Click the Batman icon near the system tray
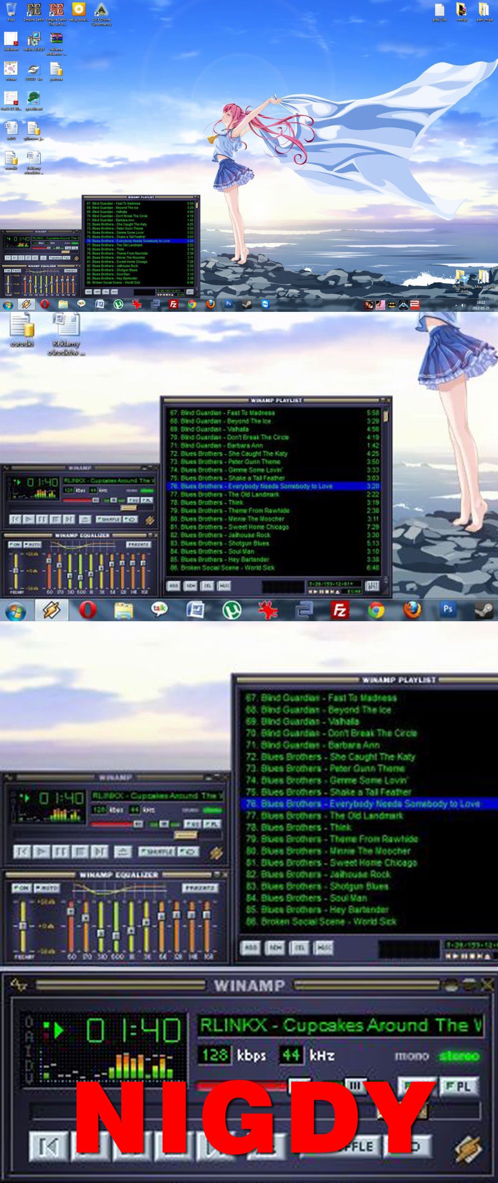 tap(392, 305)
